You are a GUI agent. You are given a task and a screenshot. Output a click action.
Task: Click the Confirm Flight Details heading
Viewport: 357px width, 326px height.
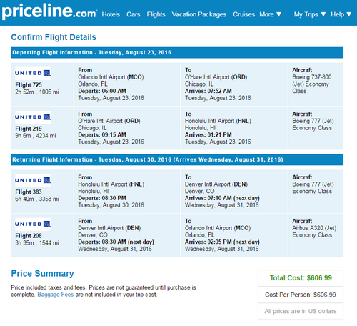[x=54, y=37]
